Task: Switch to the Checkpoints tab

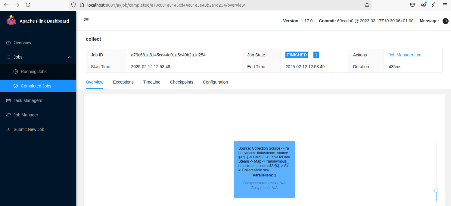Action: pyautogui.click(x=182, y=82)
